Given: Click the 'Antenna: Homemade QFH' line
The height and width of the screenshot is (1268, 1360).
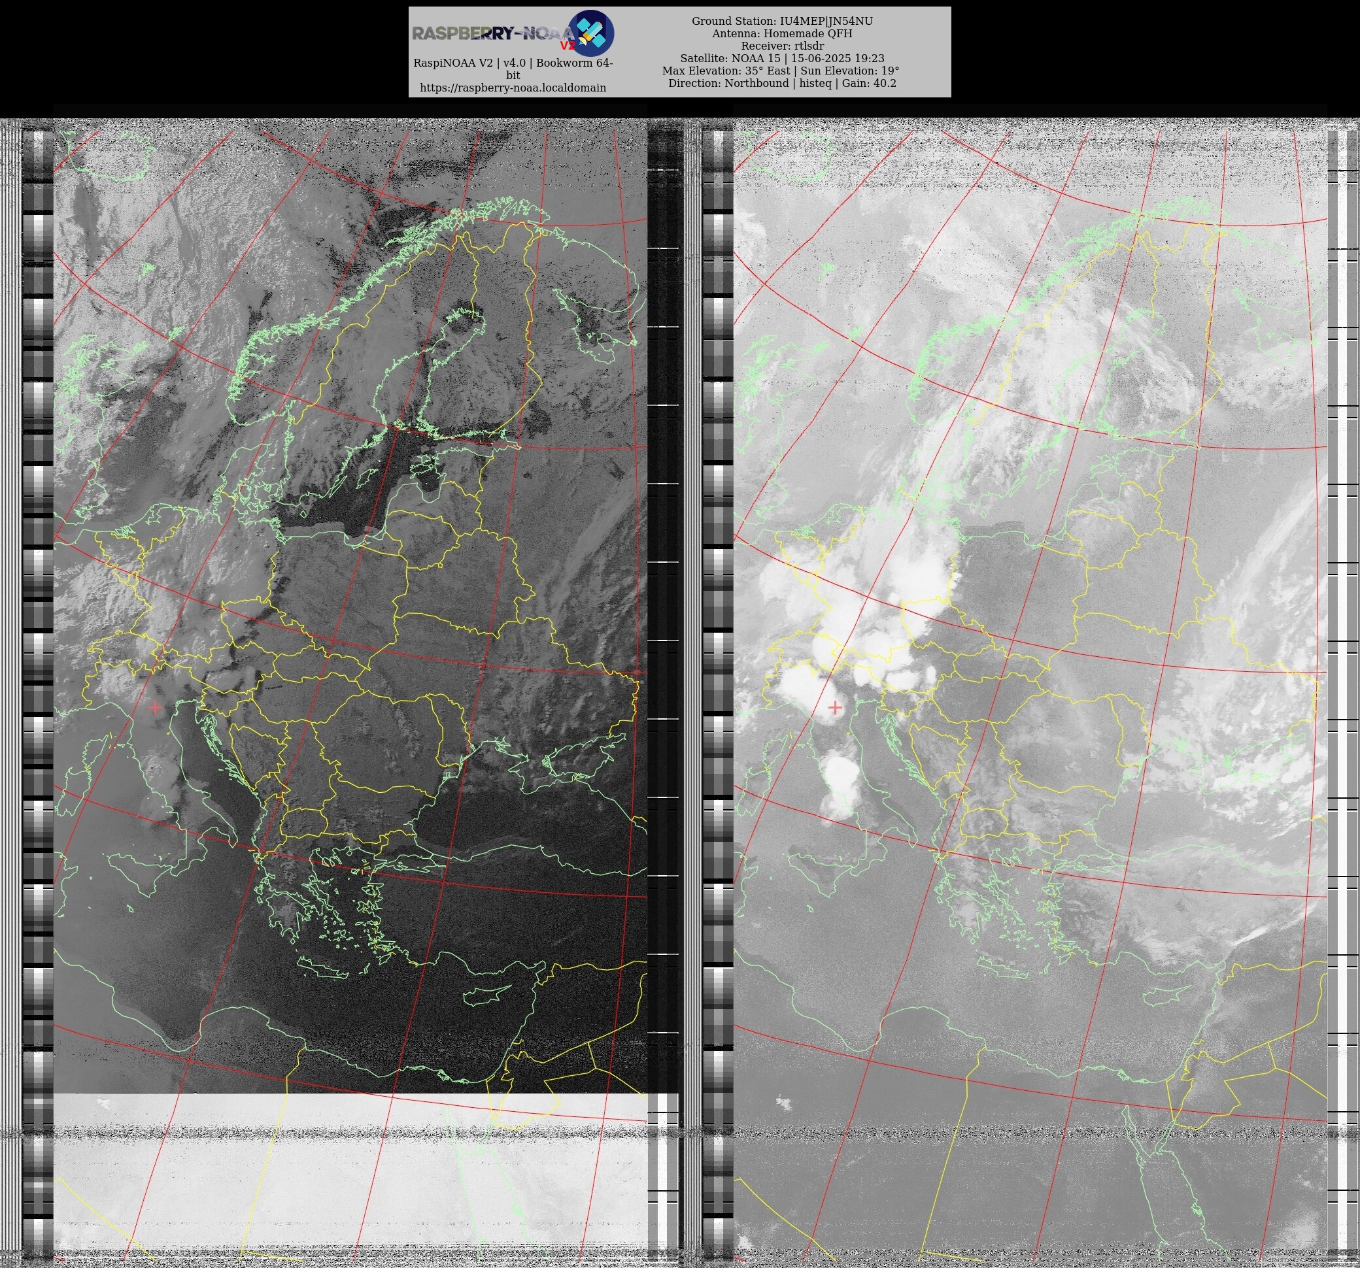Looking at the screenshot, I should pos(782,33).
